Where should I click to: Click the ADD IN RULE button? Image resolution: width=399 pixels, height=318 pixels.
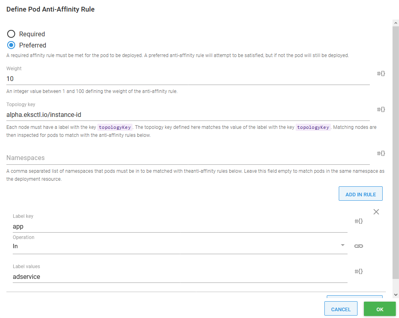(x=360, y=194)
